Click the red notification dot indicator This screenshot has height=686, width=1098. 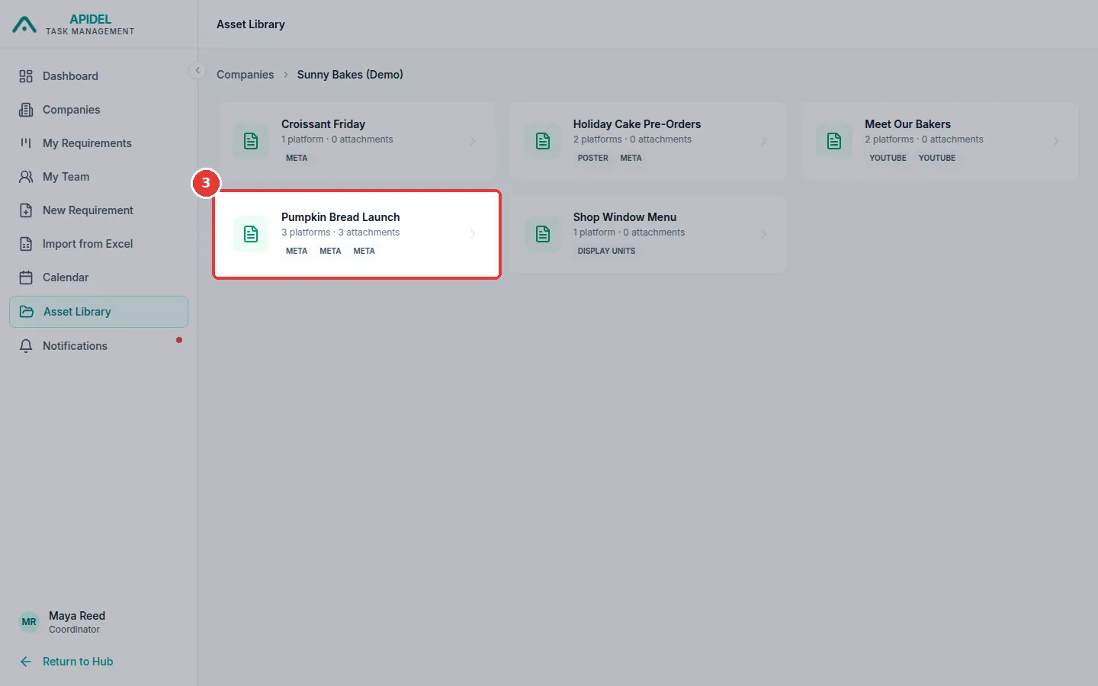click(179, 340)
